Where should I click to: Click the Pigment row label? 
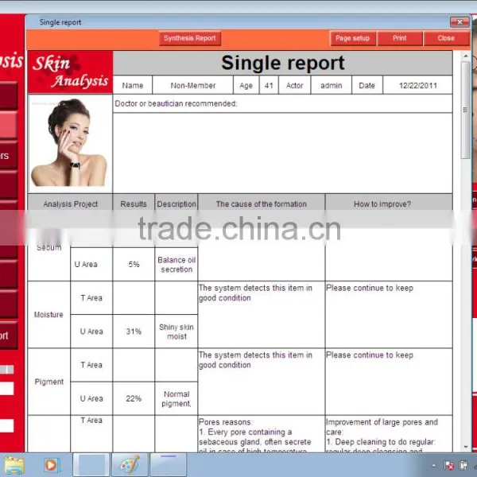click(x=48, y=382)
